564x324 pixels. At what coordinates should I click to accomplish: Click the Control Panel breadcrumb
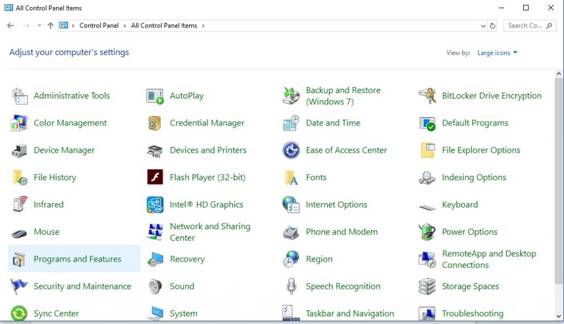(99, 25)
